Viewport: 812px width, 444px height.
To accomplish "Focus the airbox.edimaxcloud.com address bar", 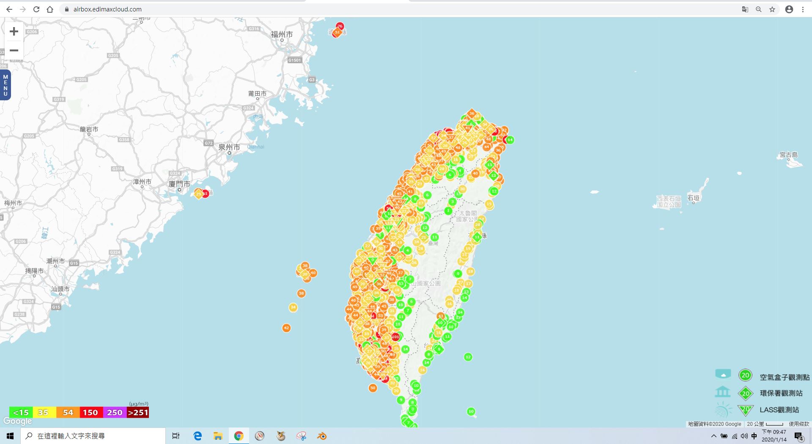I will click(x=107, y=9).
